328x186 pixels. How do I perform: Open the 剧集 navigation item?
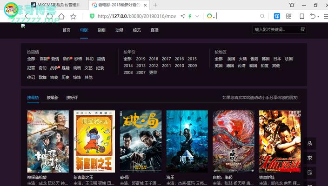click(x=102, y=30)
